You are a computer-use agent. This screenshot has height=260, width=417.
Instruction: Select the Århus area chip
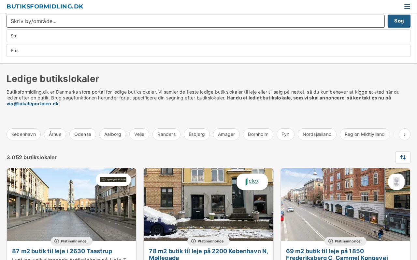(55, 134)
